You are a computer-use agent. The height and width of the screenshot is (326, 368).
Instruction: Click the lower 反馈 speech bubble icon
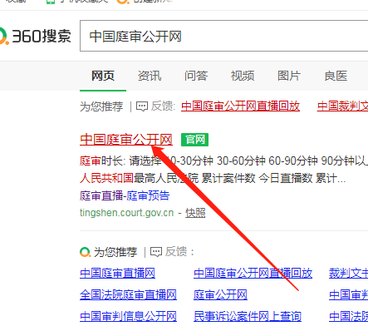[156, 252]
